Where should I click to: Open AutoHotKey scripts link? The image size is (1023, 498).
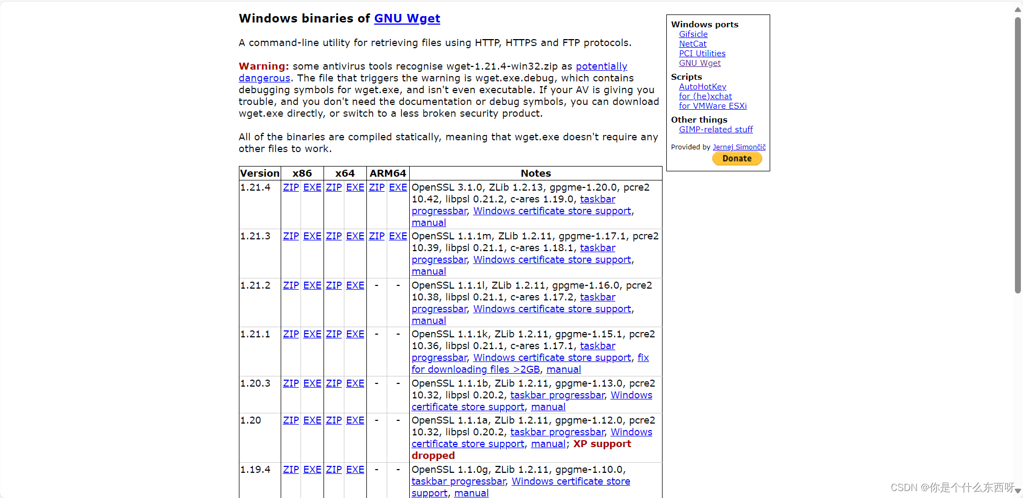[703, 87]
